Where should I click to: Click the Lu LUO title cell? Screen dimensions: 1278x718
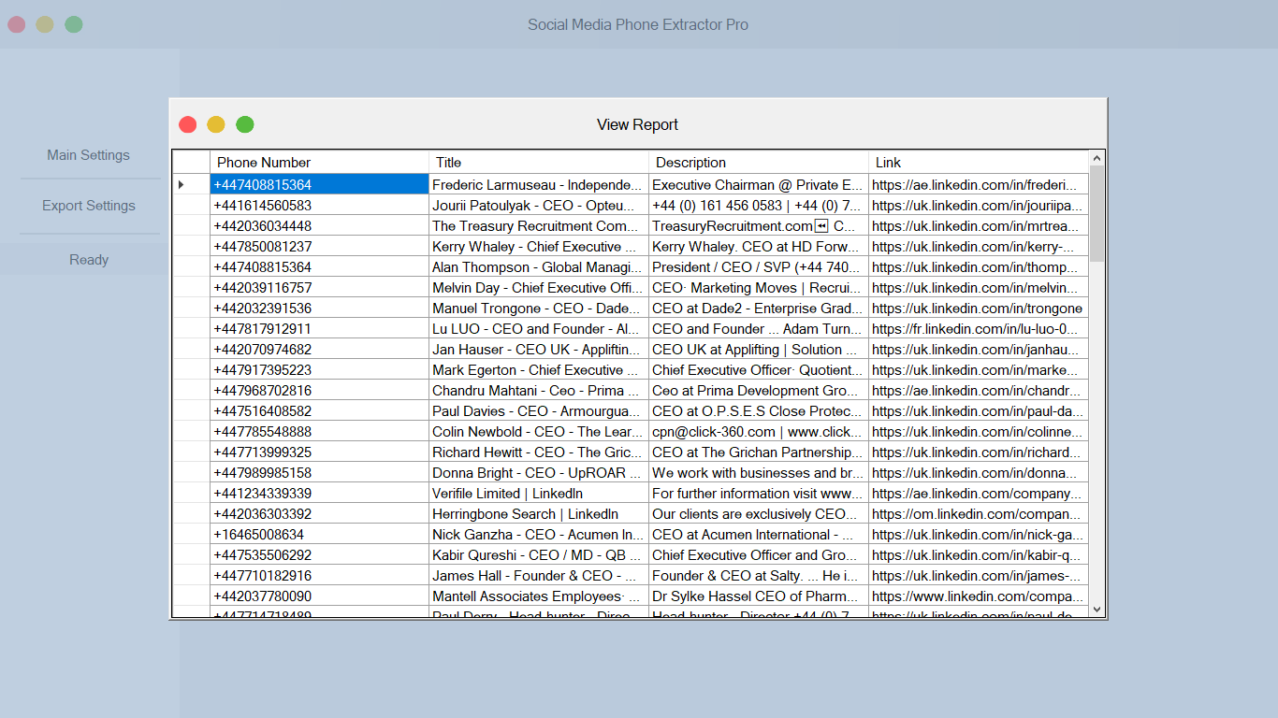pyautogui.click(x=539, y=329)
